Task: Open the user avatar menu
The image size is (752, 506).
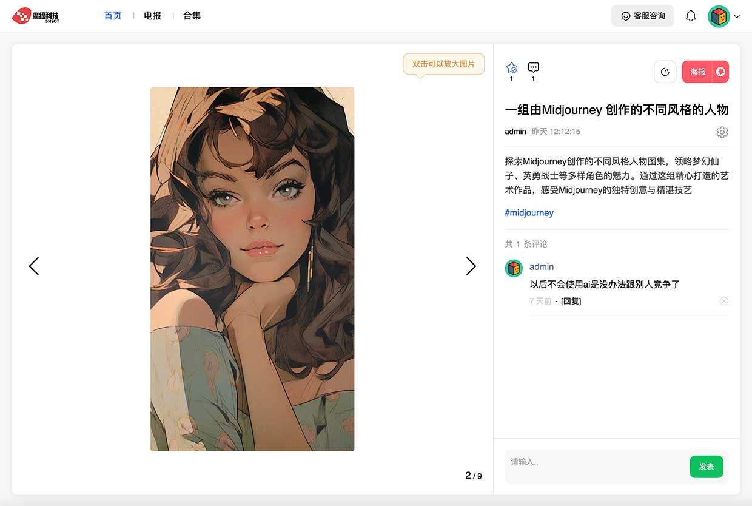Action: click(719, 16)
